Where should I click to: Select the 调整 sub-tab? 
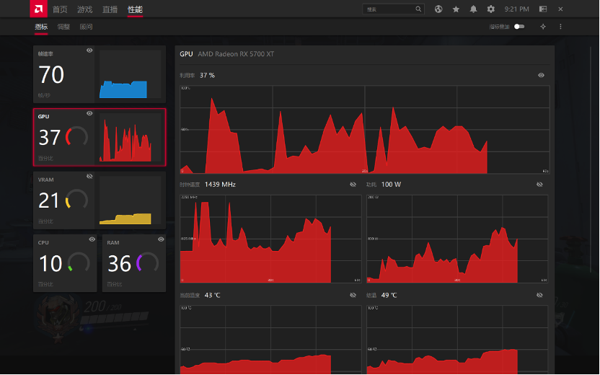63,27
